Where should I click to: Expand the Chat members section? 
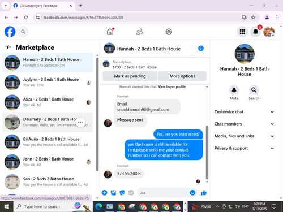click(244, 124)
